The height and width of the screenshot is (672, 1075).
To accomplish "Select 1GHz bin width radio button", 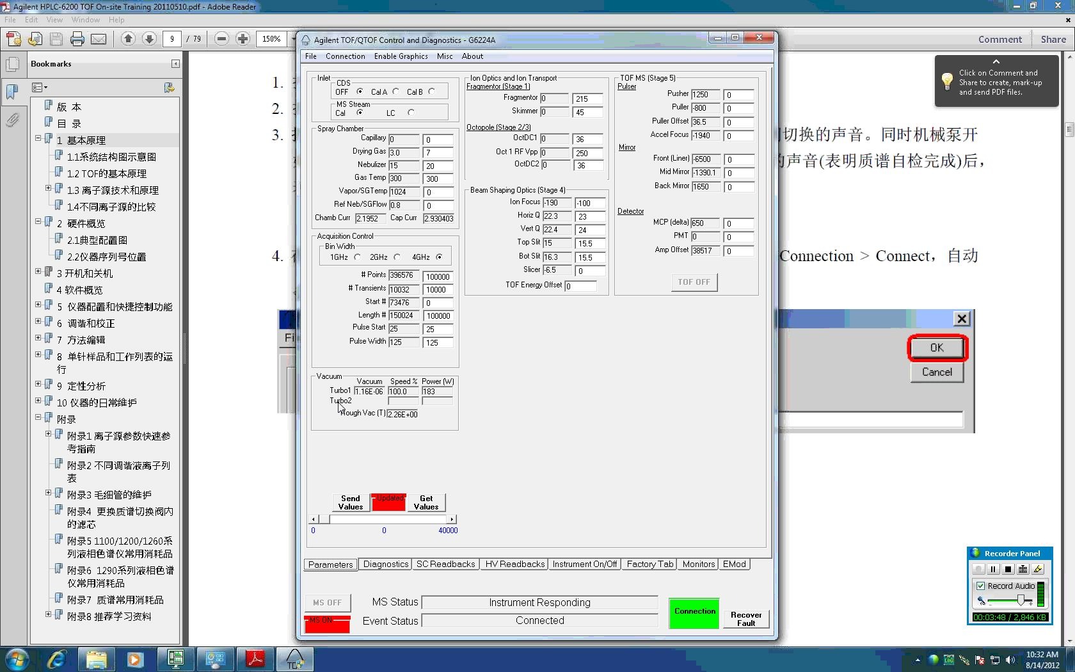I will pos(357,257).
